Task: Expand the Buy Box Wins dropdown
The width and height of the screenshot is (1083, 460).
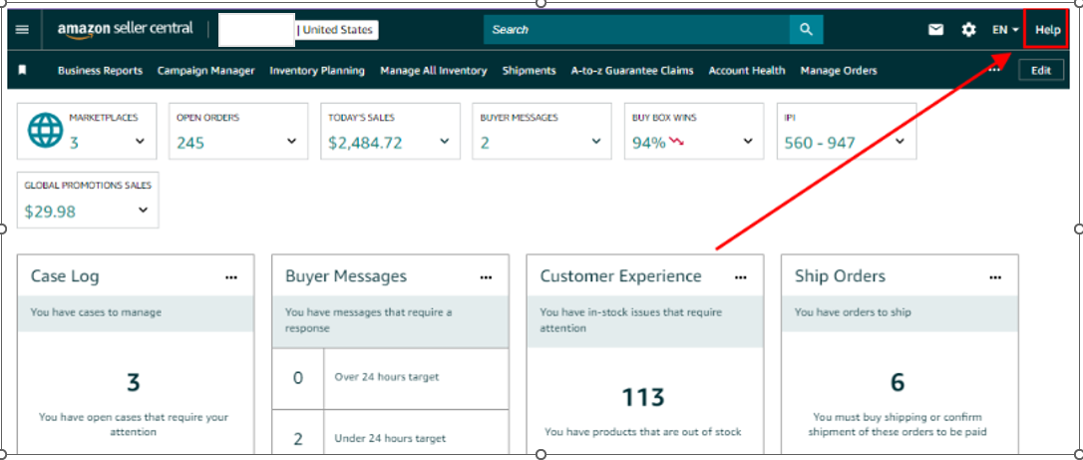Action: (747, 142)
